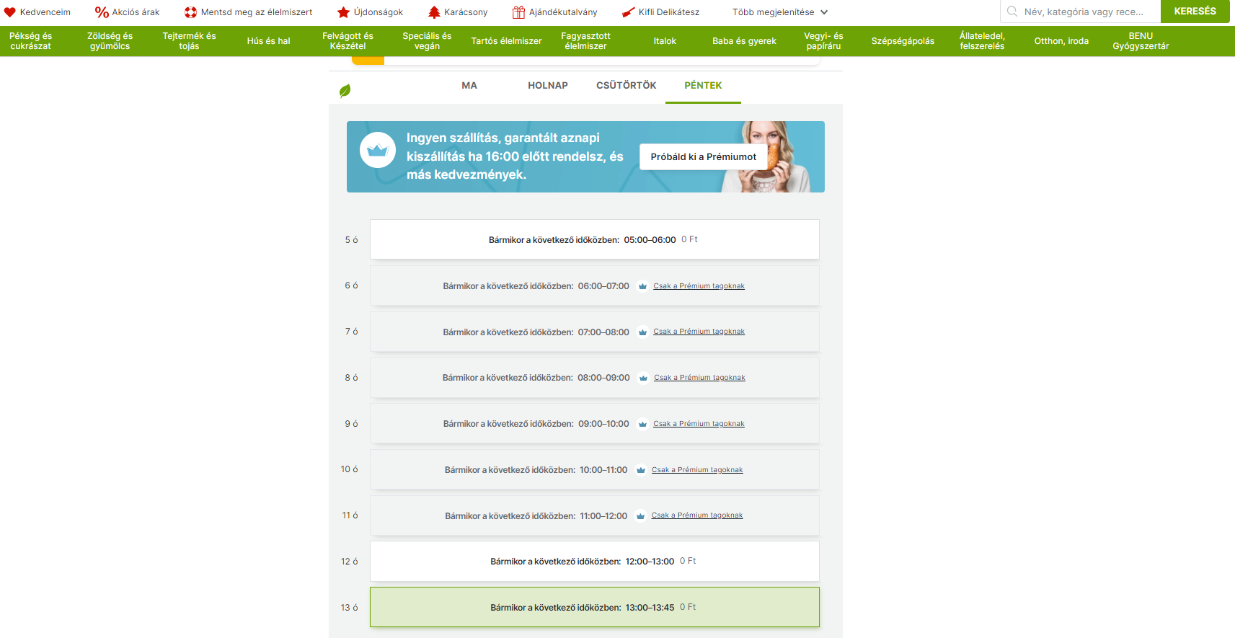
Task: Click the green leaf icon beside day tabs
Action: point(345,91)
